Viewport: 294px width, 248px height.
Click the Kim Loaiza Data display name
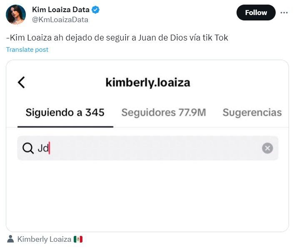point(60,10)
